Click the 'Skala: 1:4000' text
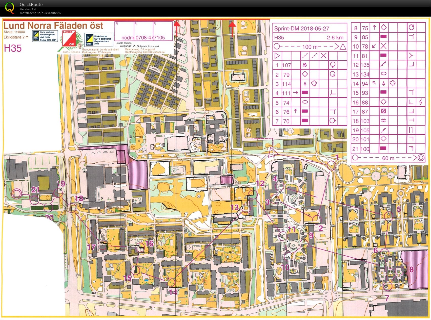The image size is (431, 320). pyautogui.click(x=14, y=32)
